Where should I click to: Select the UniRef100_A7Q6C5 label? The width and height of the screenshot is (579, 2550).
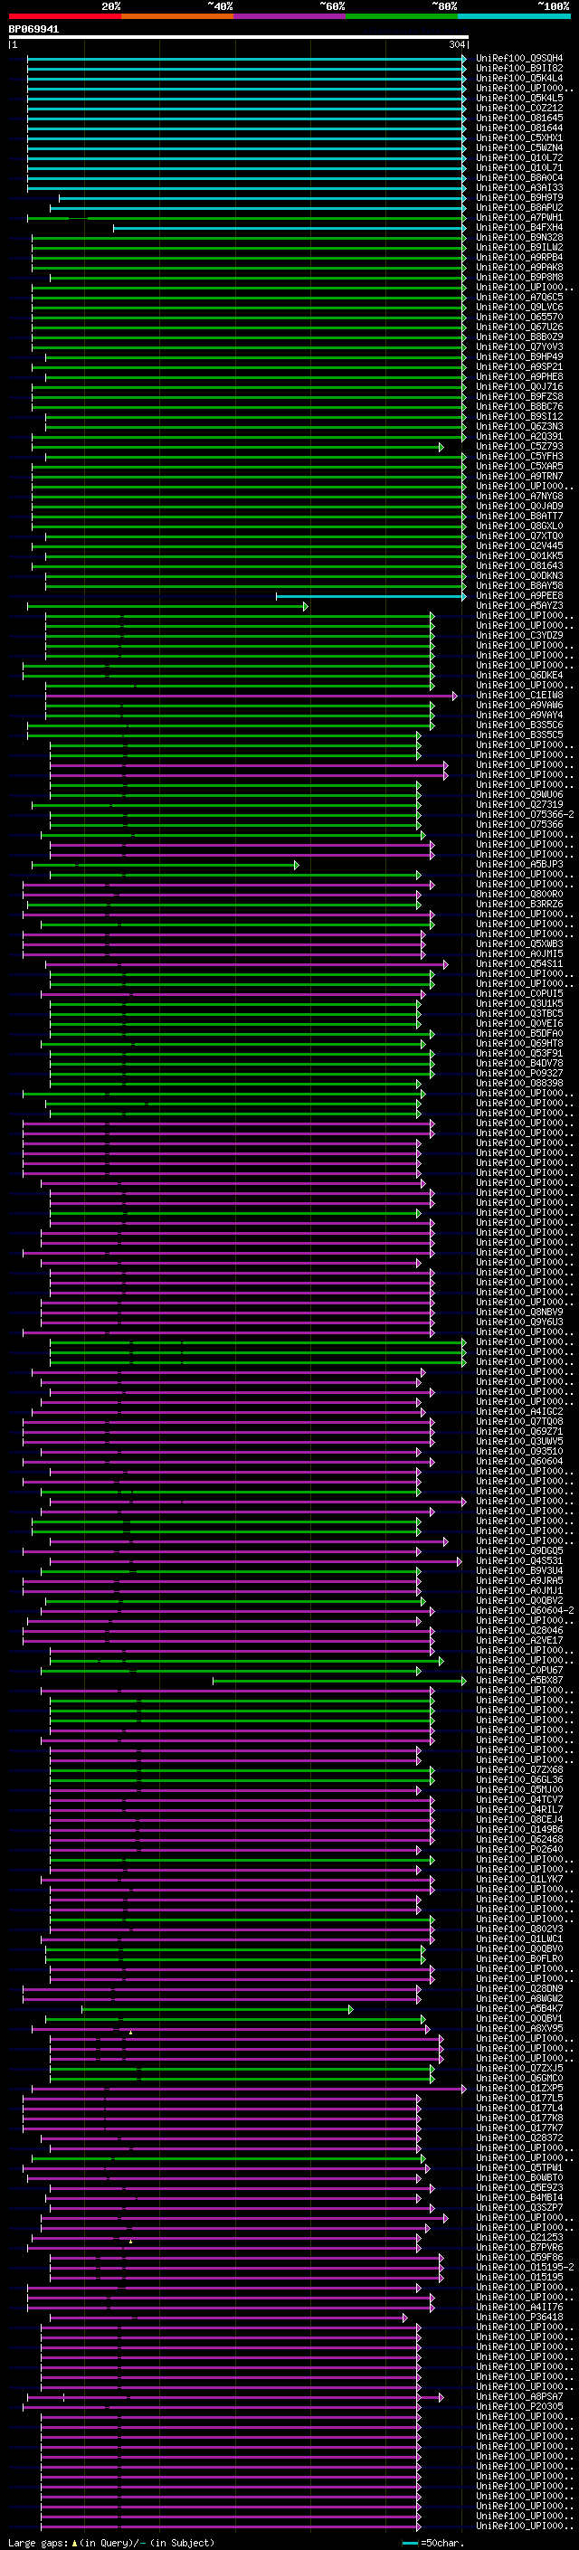pos(519,297)
